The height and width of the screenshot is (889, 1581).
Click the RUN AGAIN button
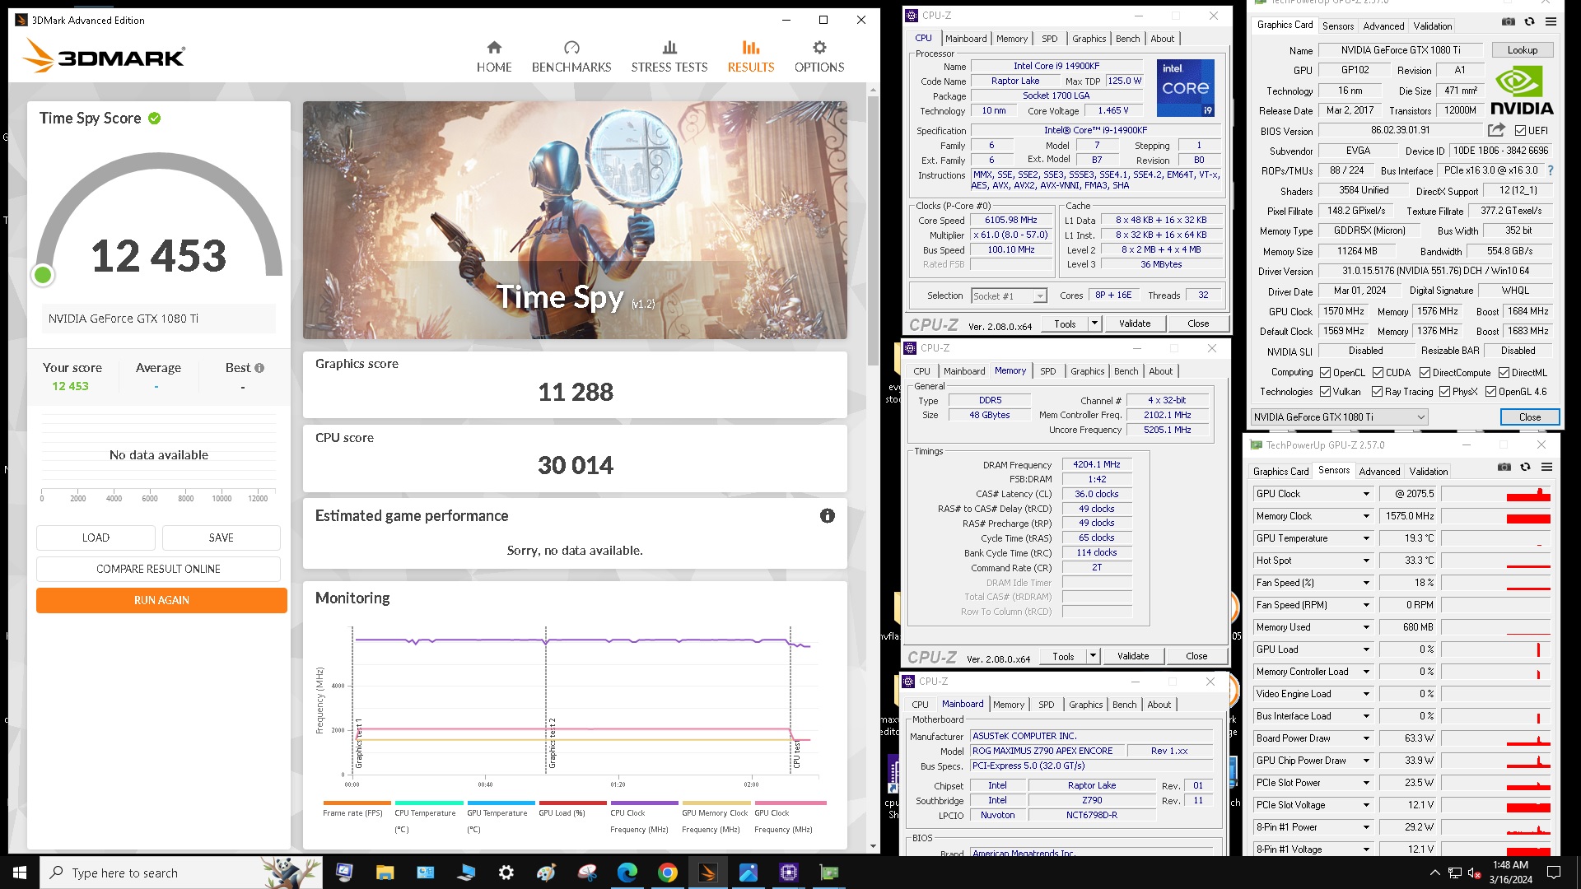(x=161, y=600)
